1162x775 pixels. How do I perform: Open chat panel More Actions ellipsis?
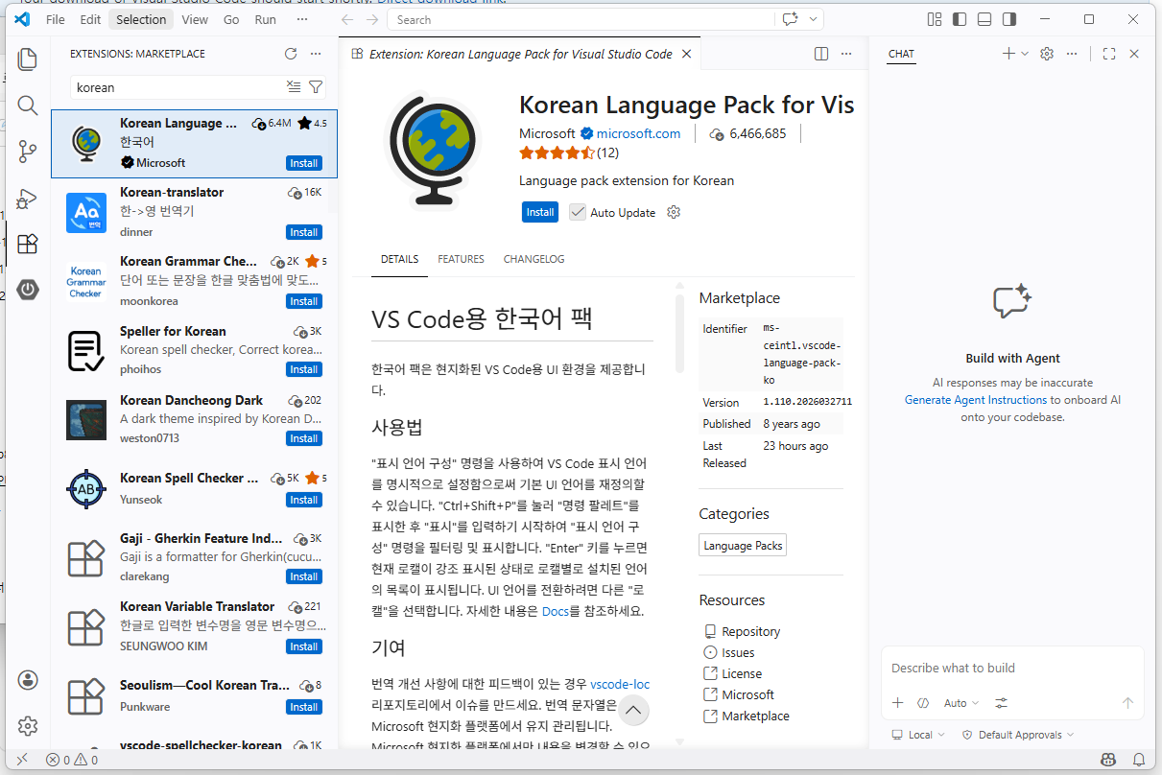pos(1072,54)
